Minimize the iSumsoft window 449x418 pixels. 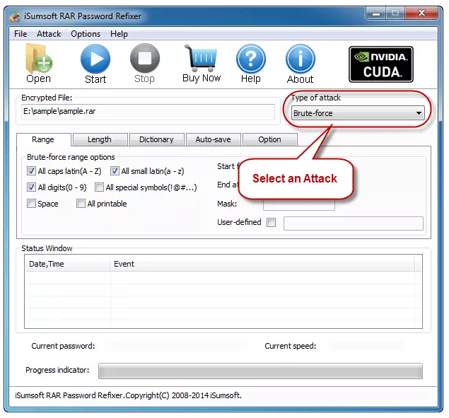click(x=376, y=13)
